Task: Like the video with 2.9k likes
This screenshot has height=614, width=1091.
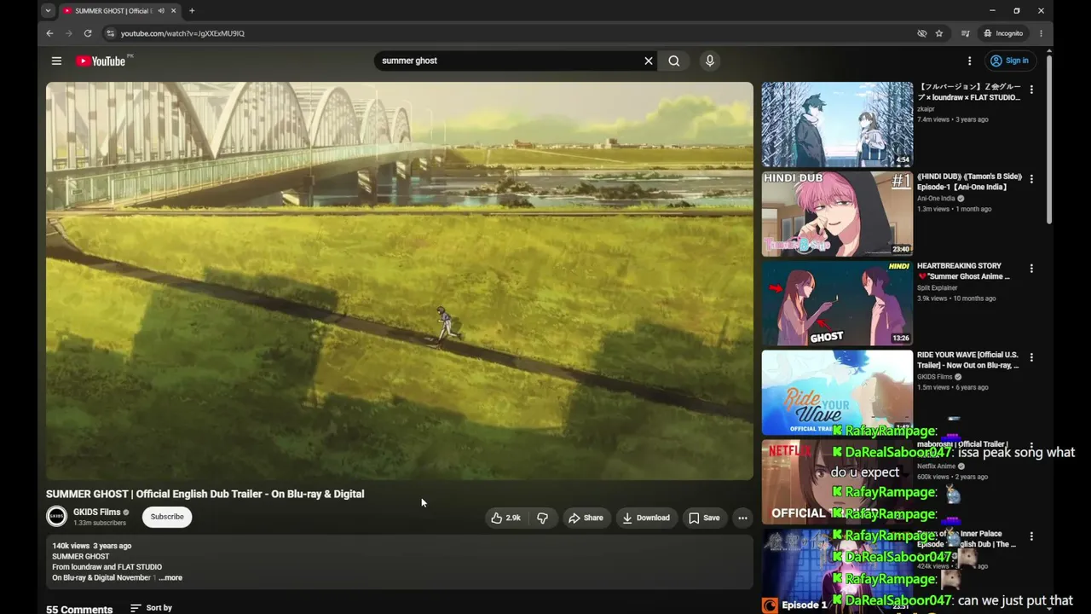Action: click(505, 518)
